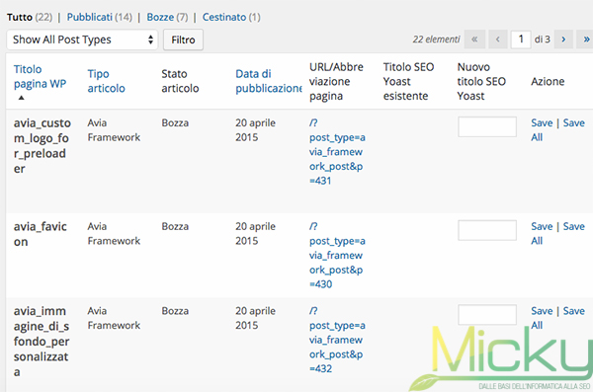Click the URL/Abbreviazione pagina header
Viewport: 593px width, 392px height.
(x=336, y=81)
